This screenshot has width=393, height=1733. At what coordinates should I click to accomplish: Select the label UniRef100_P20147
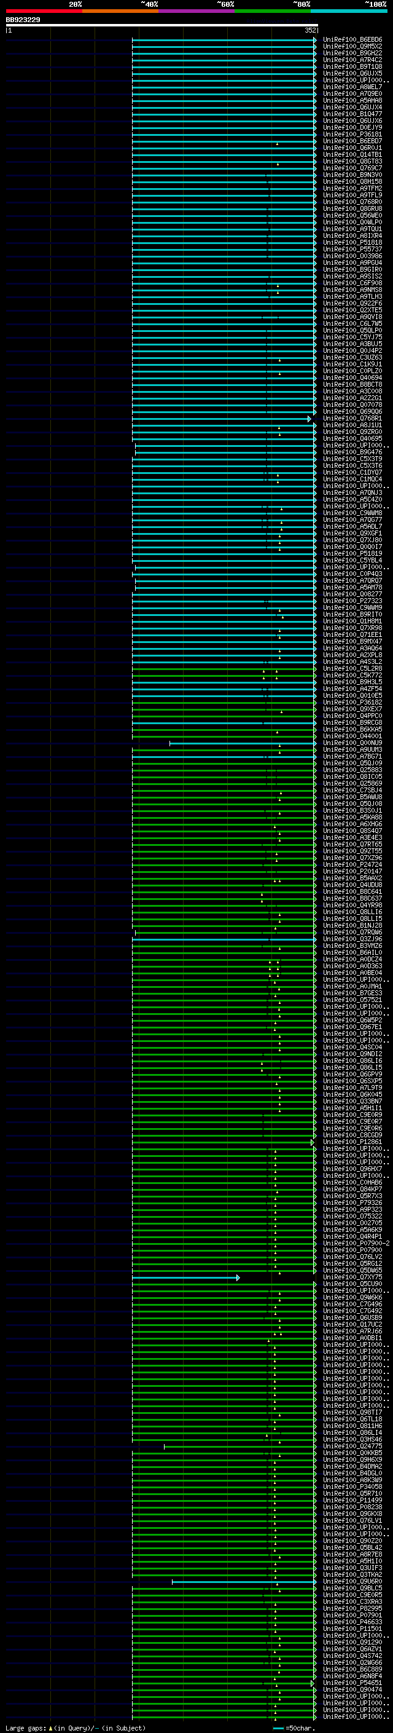(352, 872)
